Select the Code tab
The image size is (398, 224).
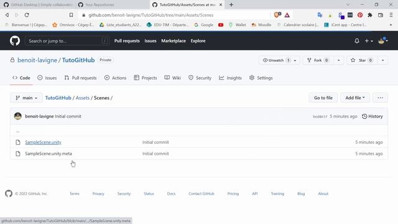[x=21, y=78]
